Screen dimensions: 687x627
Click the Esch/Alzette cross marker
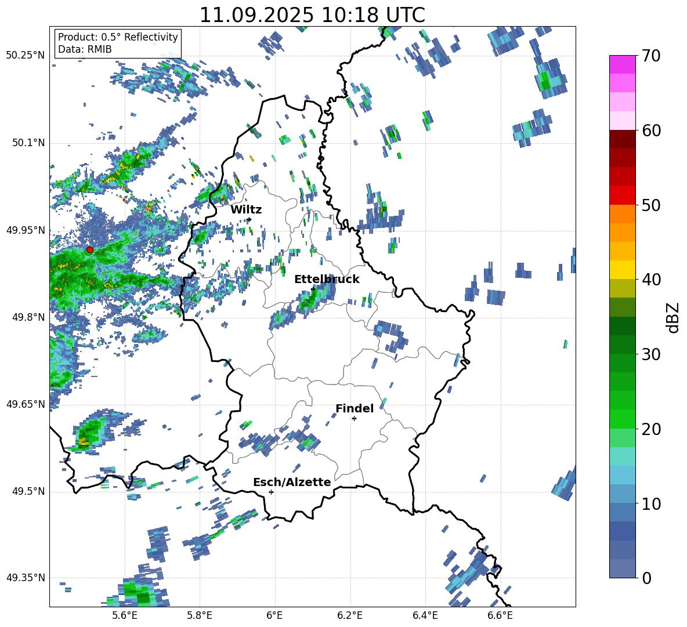[271, 492]
